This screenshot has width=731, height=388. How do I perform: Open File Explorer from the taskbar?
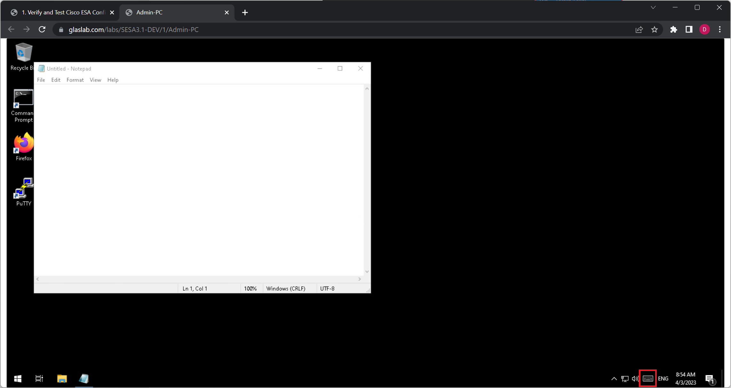point(62,379)
